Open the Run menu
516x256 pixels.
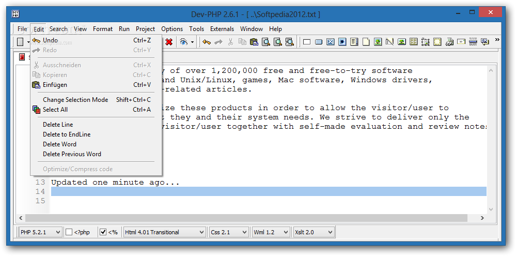124,29
